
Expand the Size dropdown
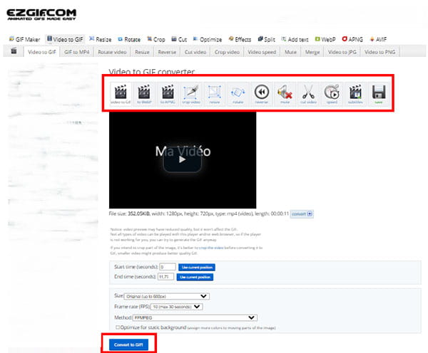click(x=166, y=295)
